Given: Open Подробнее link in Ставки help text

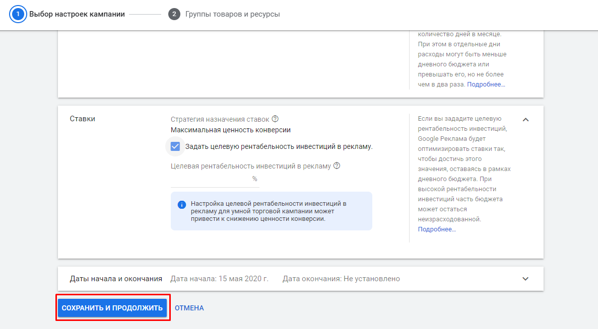Looking at the screenshot, I should (x=436, y=229).
